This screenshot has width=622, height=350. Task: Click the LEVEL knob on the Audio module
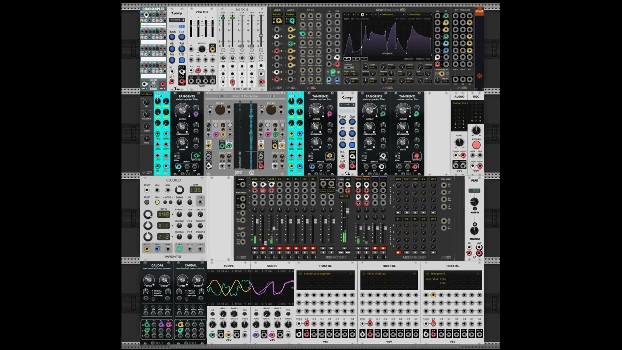(459, 142)
